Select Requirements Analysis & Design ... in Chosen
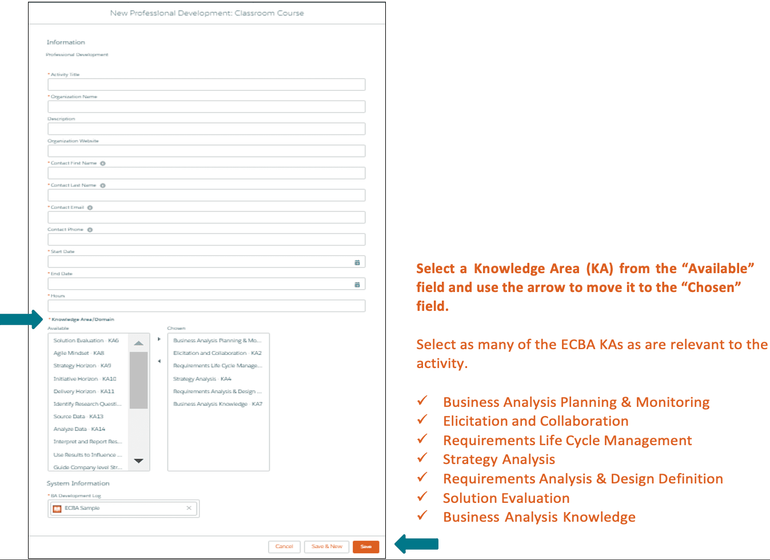This screenshot has height=560, width=770. click(218, 391)
